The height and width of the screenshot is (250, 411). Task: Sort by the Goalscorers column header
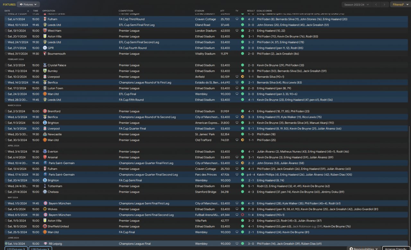265,11
